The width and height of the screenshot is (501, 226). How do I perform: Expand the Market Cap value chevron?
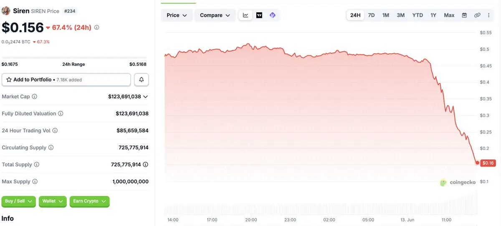click(145, 97)
